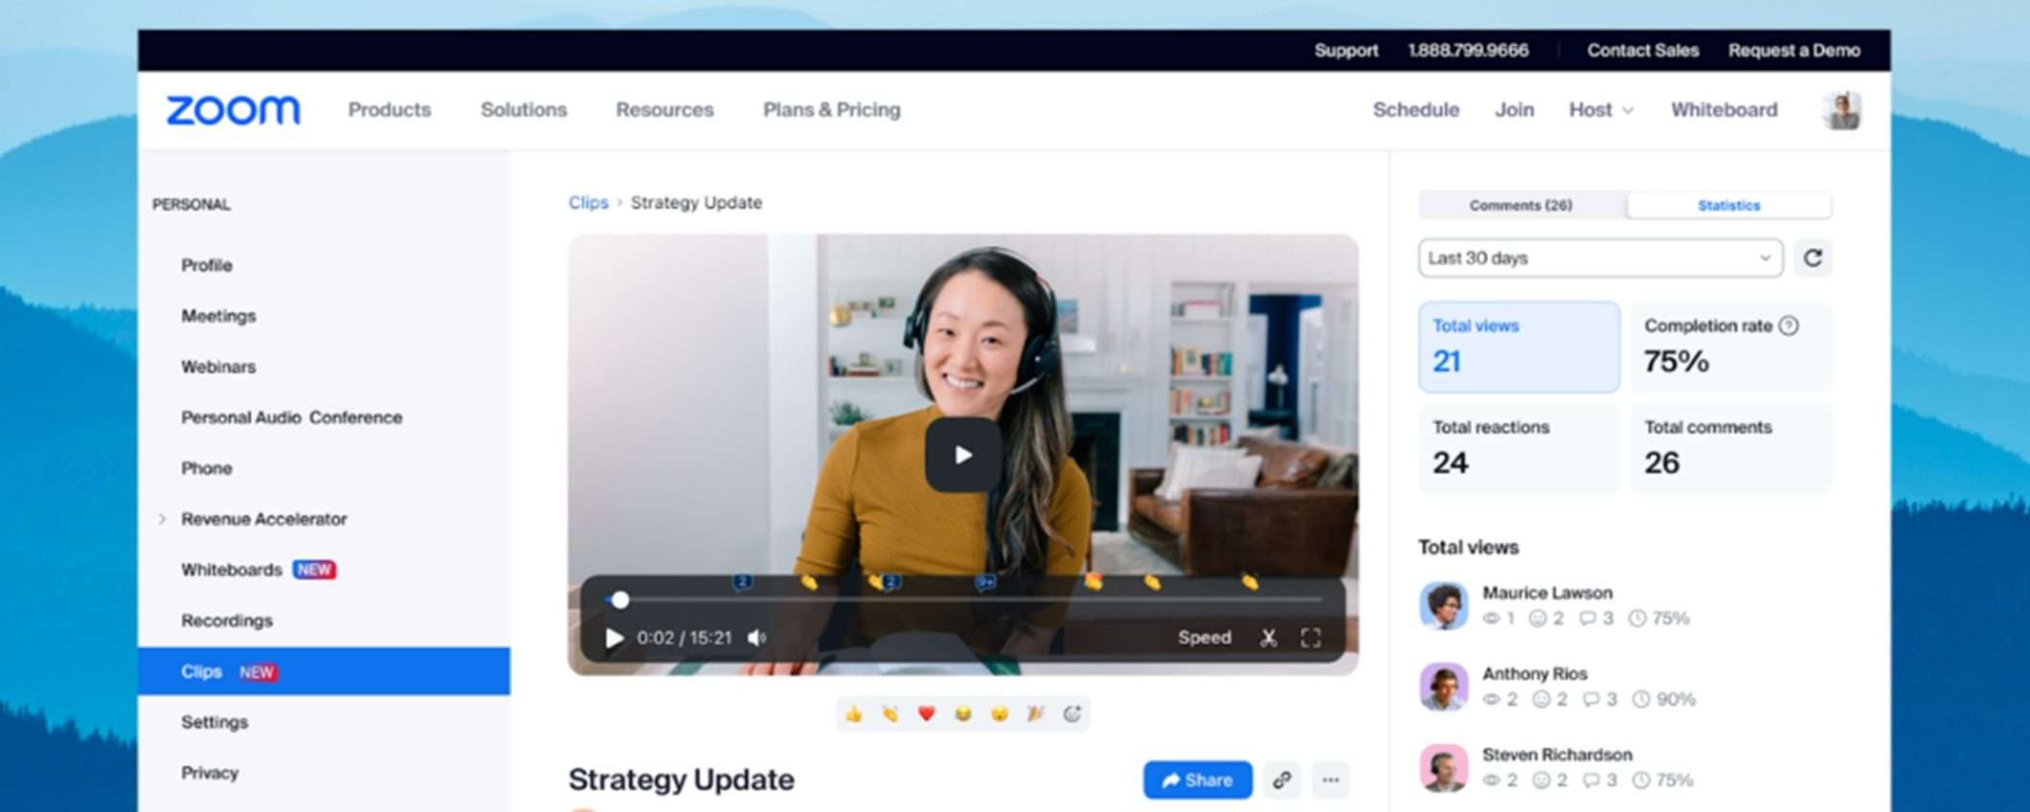This screenshot has width=2030, height=812.
Task: Jump to the 9+ comments timeline marker
Action: 985,582
